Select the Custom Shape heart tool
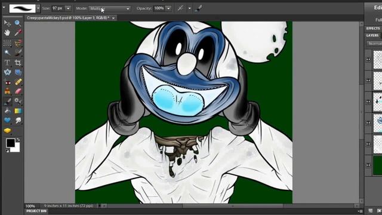 coord(7,120)
